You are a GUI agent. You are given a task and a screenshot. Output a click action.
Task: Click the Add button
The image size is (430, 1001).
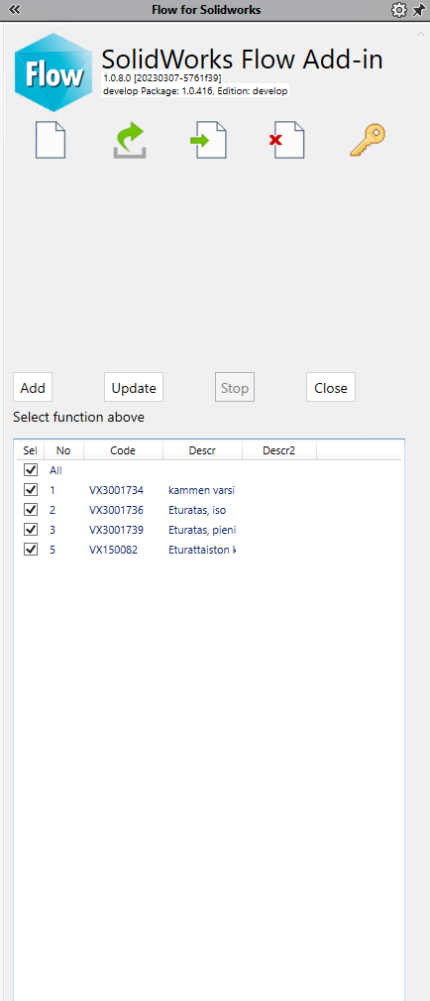33,388
